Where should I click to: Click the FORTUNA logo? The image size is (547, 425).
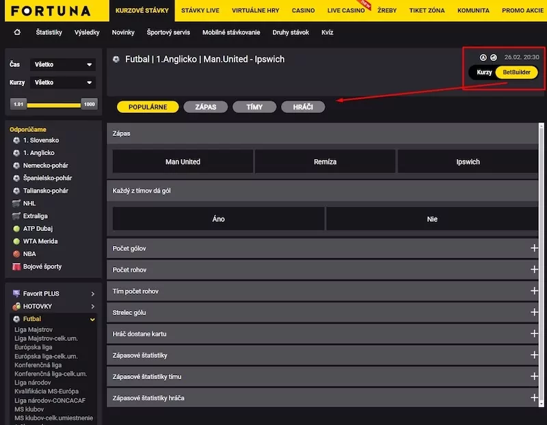[x=51, y=11]
